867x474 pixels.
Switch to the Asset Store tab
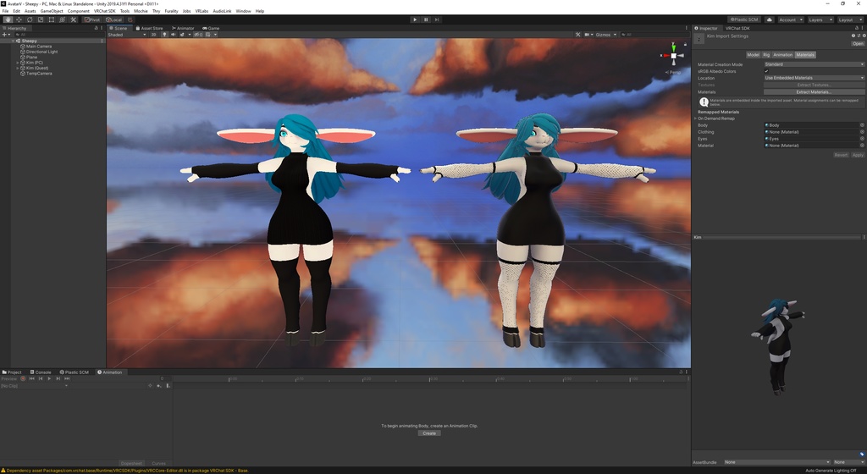(x=149, y=28)
